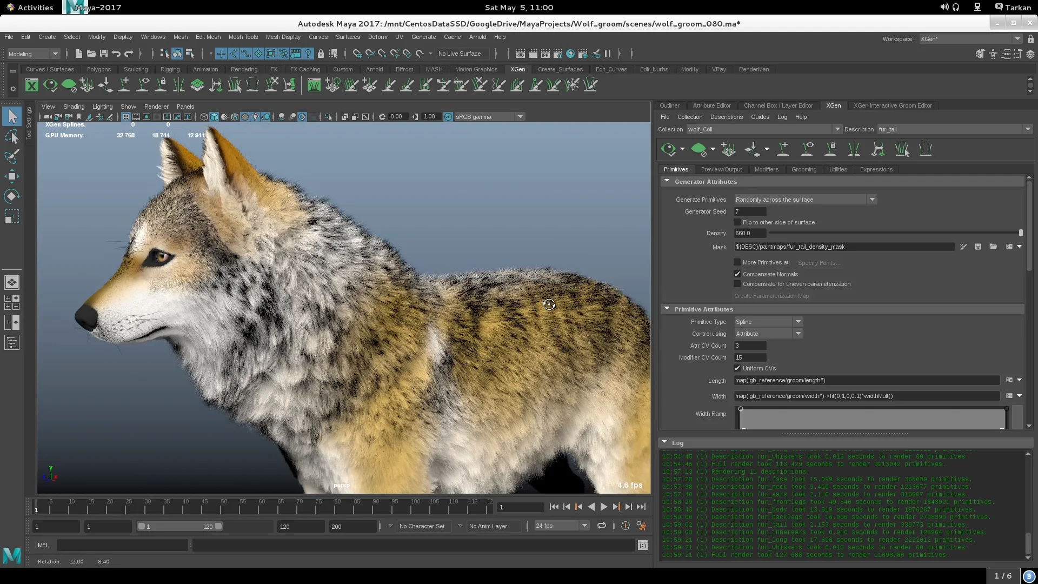Click the Create Parameterization Map button

pyautogui.click(x=771, y=296)
